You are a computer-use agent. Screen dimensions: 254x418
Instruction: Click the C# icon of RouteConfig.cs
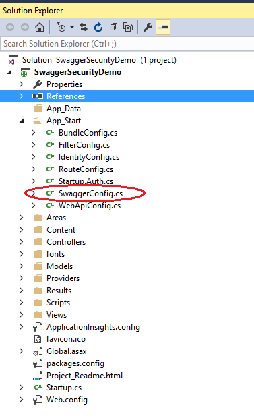click(50, 169)
